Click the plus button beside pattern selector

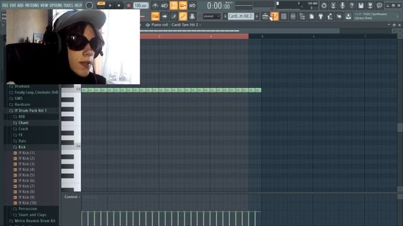[x=257, y=16]
